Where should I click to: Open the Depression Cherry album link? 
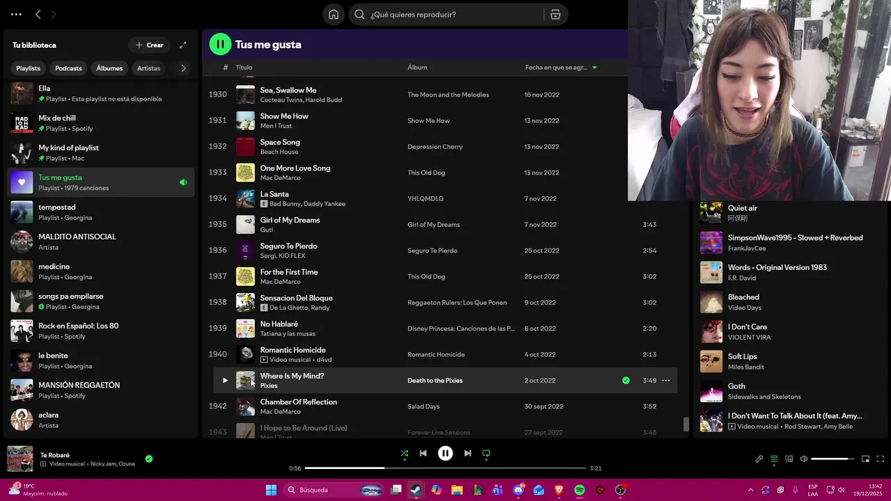(435, 147)
